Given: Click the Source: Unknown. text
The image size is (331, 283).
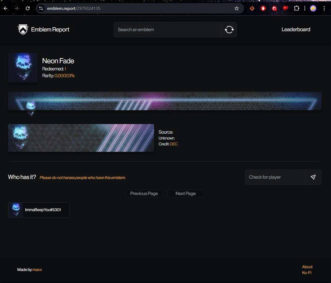Looking at the screenshot, I should (166, 135).
